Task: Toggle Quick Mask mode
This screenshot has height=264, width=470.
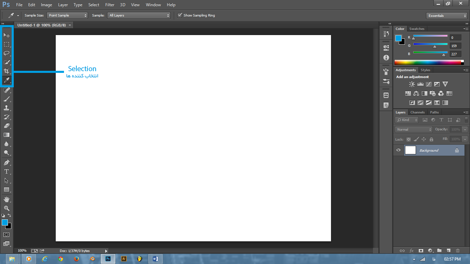Action: pos(6,234)
